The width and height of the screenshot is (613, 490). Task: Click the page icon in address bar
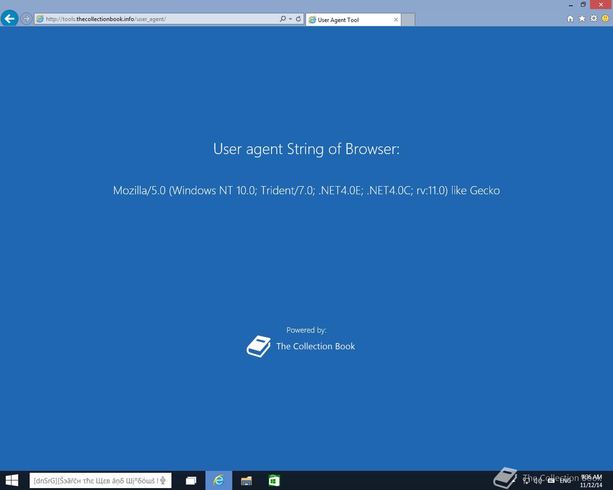[x=40, y=19]
